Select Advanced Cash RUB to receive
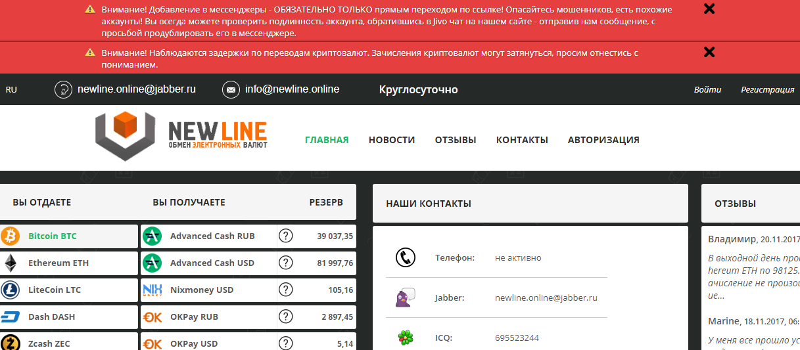800x350 pixels. [x=208, y=236]
